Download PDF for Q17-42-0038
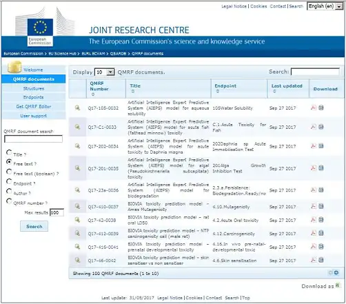 click(314, 220)
